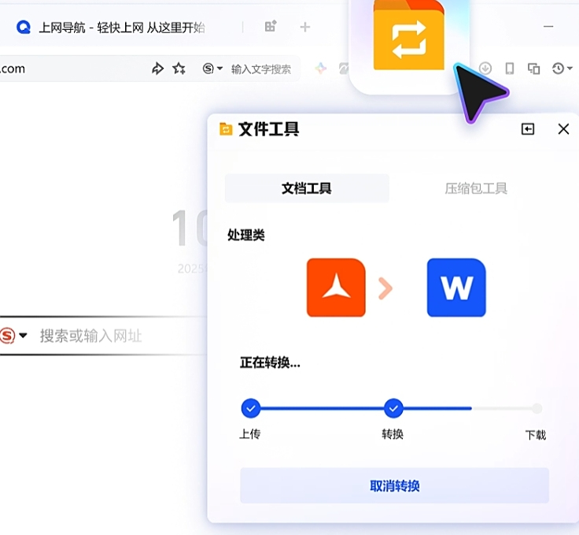Open the downloads icon in toolbar

pos(485,69)
